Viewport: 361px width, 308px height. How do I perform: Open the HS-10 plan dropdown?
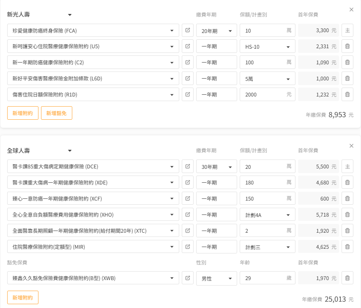click(x=267, y=46)
